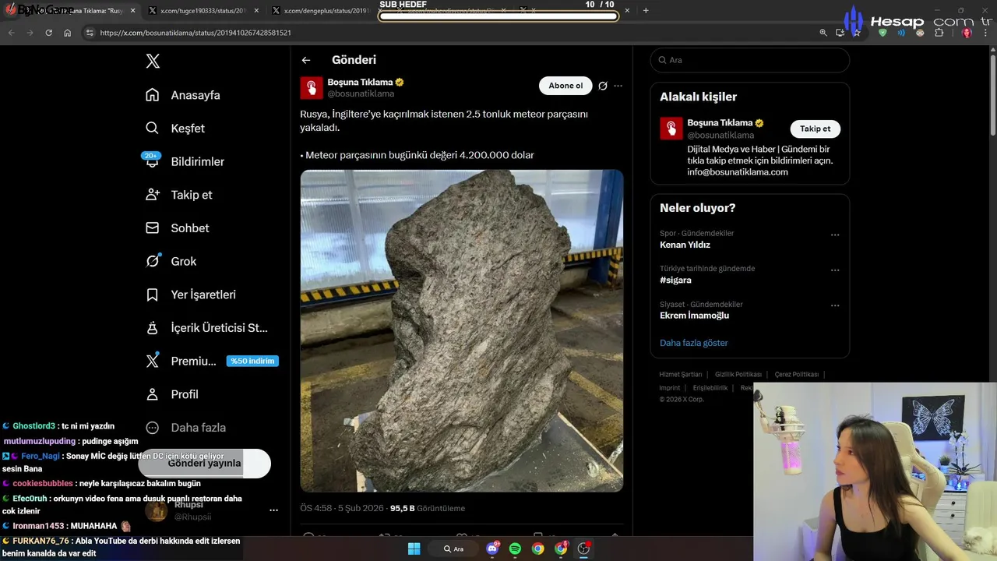Click green shield adblock extension
Image resolution: width=997 pixels, height=561 pixels.
coord(883,33)
